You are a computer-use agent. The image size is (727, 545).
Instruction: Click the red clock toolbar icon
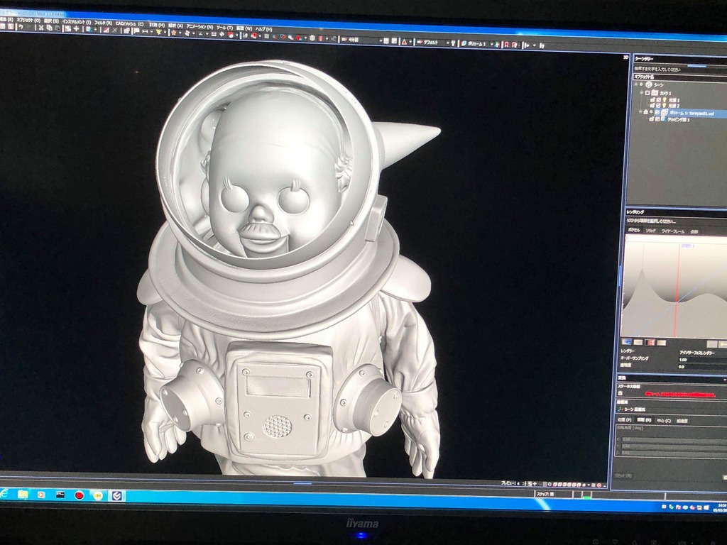point(231,35)
